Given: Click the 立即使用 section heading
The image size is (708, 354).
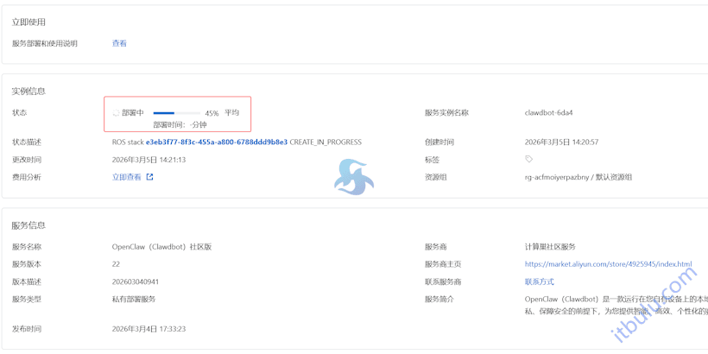Looking at the screenshot, I should coord(28,22).
